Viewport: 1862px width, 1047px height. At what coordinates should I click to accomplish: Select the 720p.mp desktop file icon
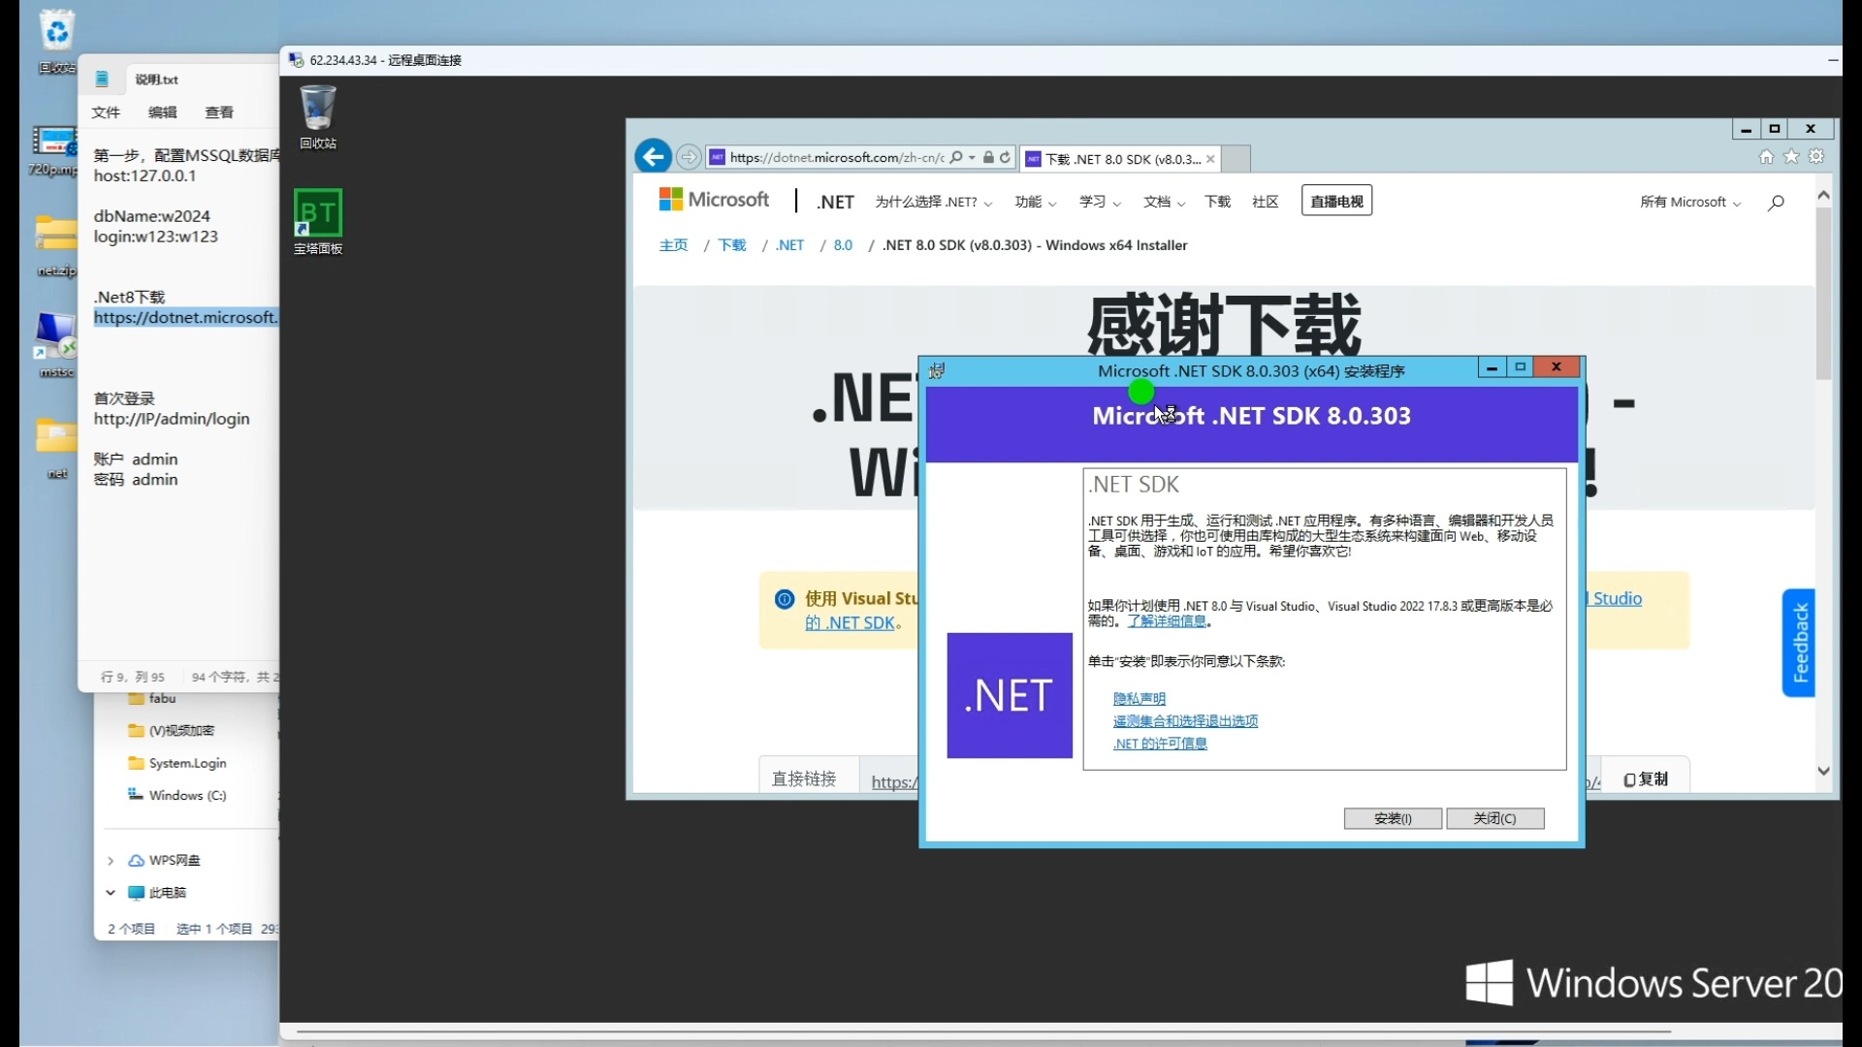[x=54, y=150]
